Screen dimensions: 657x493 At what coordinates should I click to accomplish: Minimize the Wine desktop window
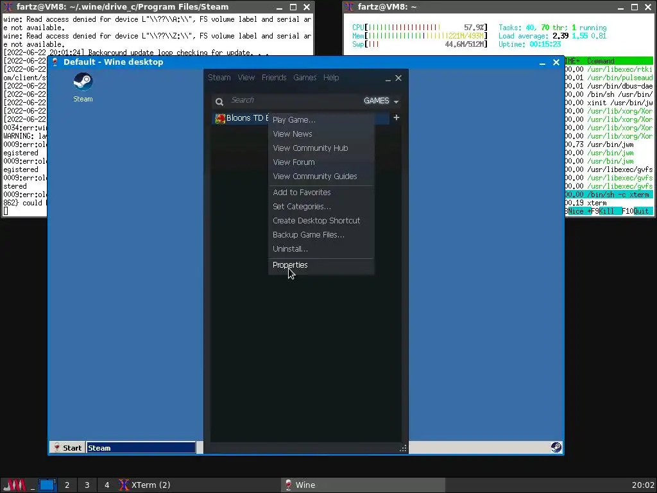[542, 62]
